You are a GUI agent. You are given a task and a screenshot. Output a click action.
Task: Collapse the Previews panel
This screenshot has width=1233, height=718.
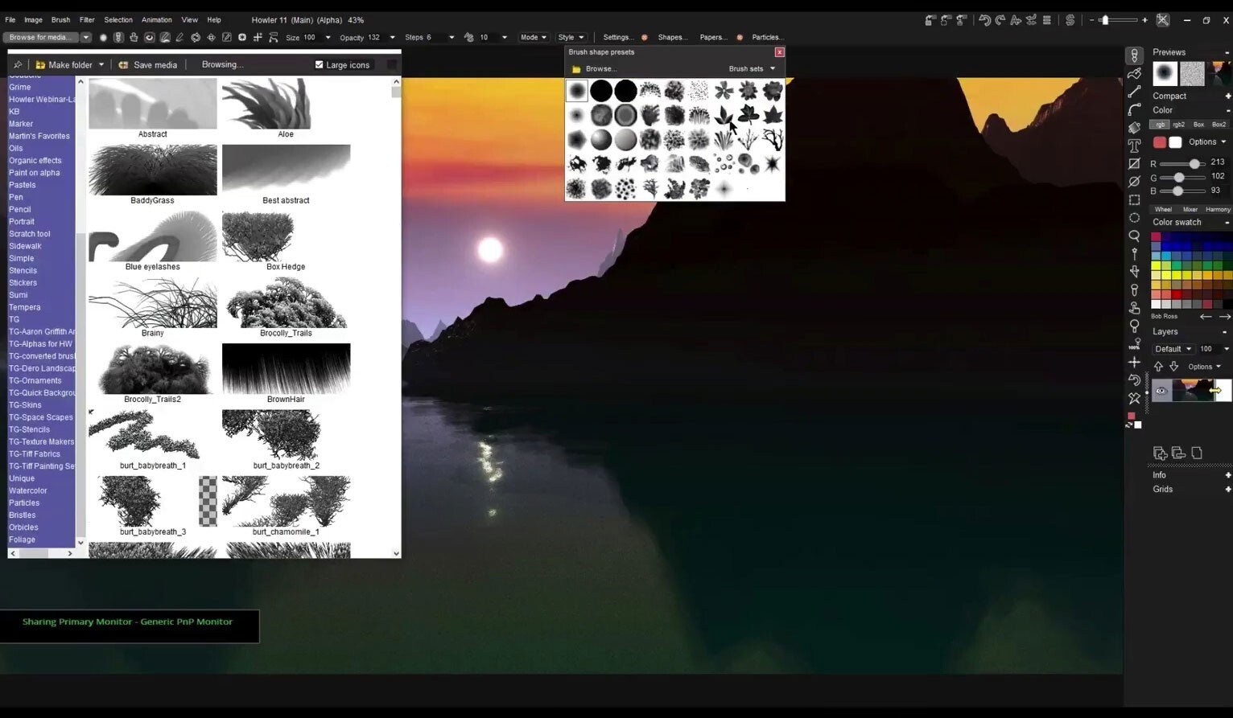(x=1227, y=52)
